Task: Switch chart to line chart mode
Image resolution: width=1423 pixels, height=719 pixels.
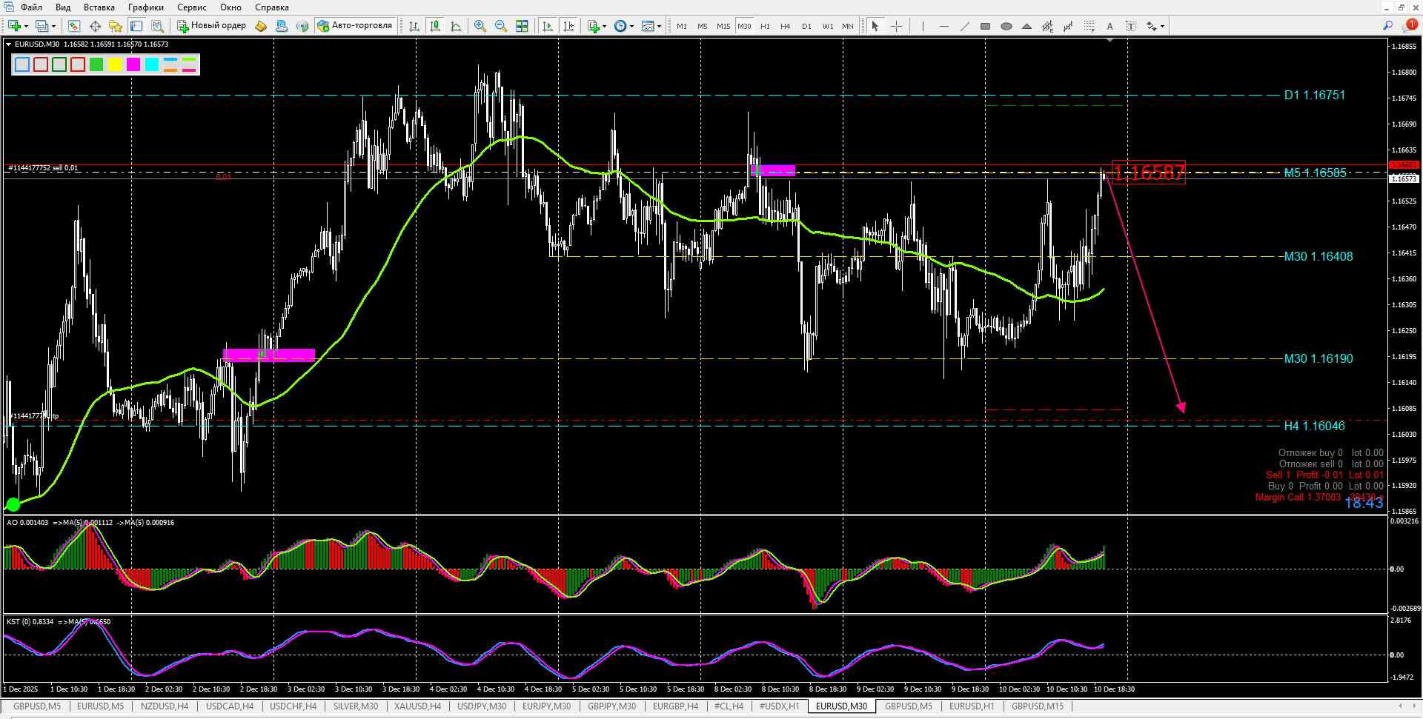Action: pos(456,26)
